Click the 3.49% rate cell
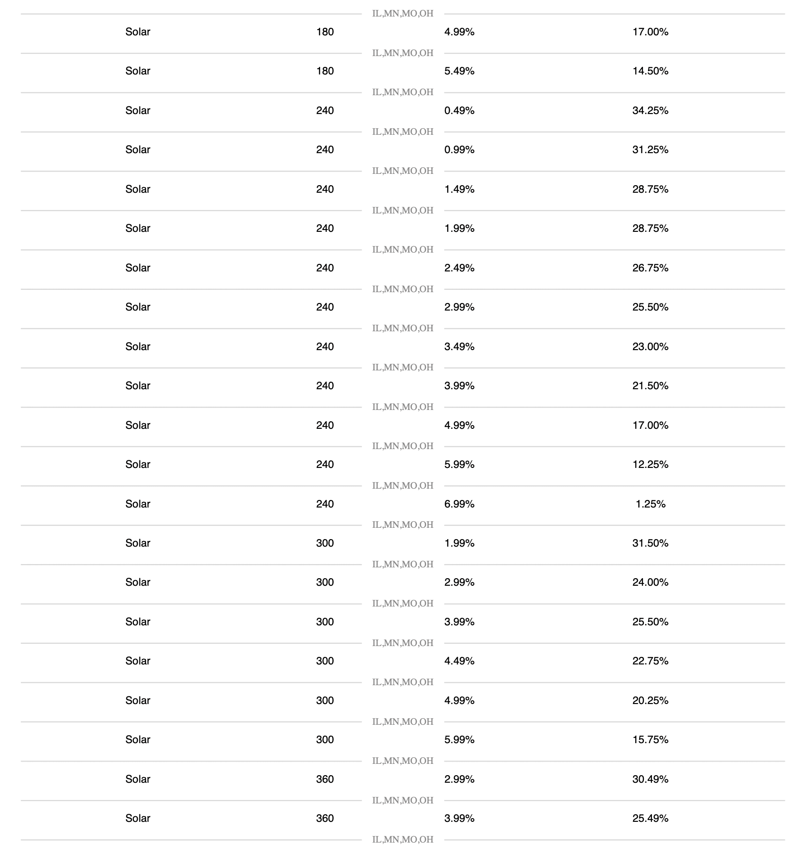 pyautogui.click(x=459, y=346)
